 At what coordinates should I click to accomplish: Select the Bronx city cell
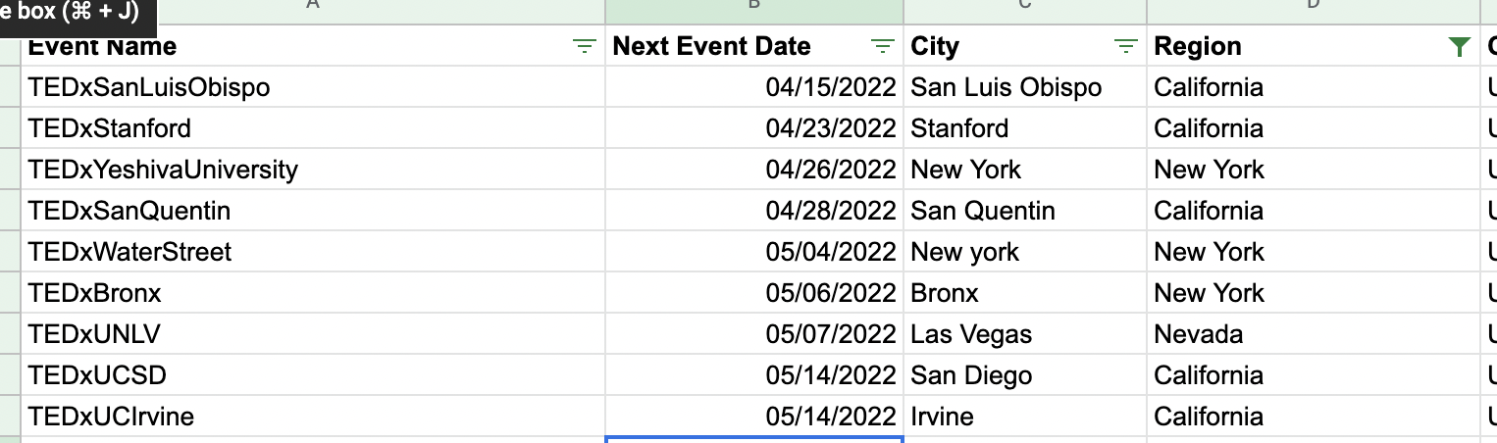point(1025,293)
